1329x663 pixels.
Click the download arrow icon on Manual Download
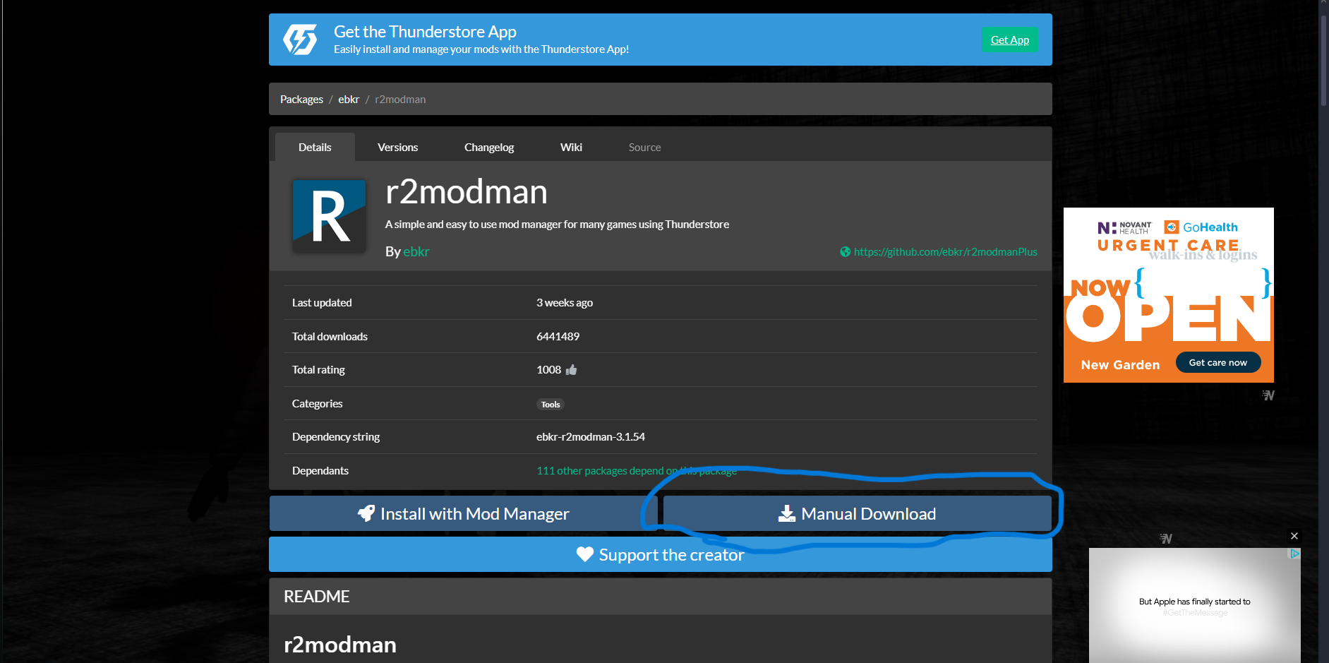(787, 513)
